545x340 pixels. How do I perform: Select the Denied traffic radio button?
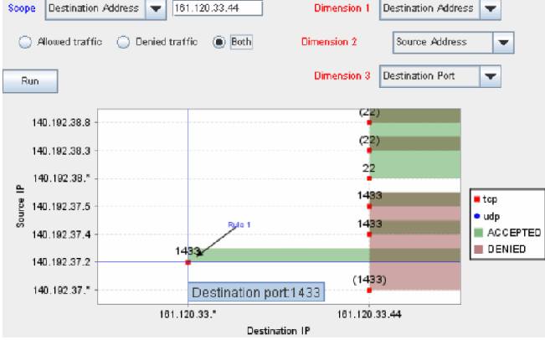tap(123, 41)
